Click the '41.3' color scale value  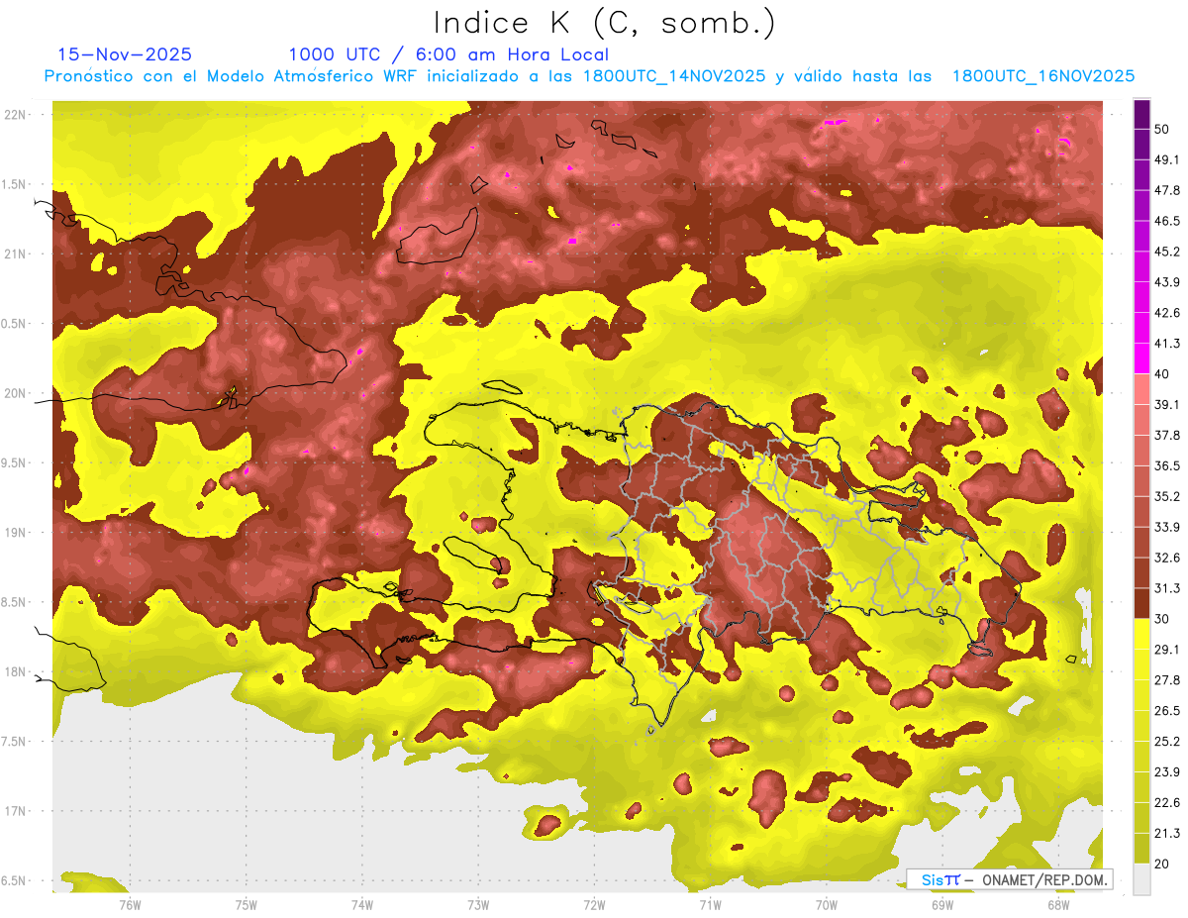1167,344
